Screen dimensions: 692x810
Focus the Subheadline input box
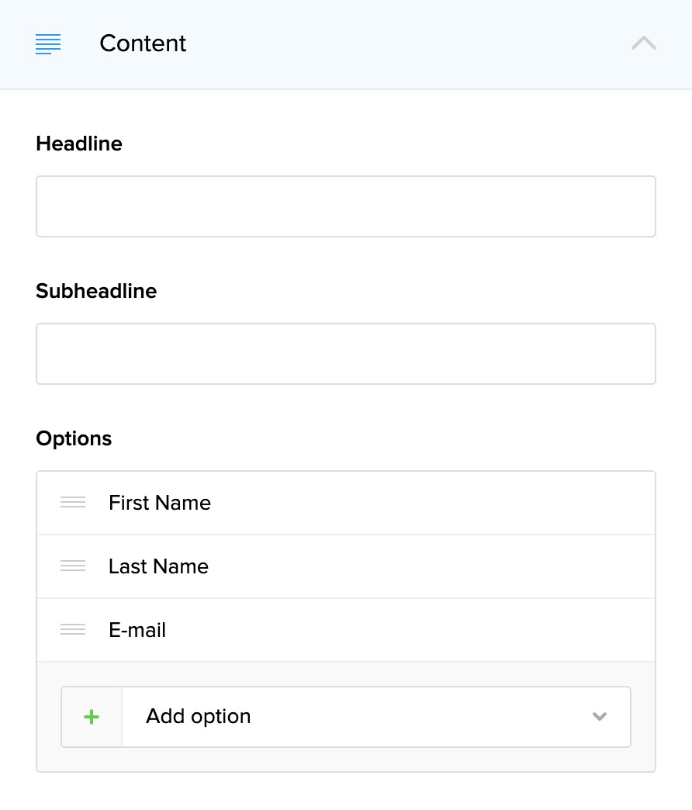tap(345, 354)
